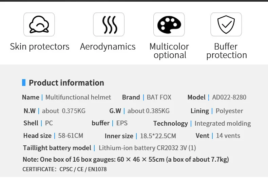The width and height of the screenshot is (268, 180).
Task: Click the Multifunctional helmet name value
Action: [78, 97]
